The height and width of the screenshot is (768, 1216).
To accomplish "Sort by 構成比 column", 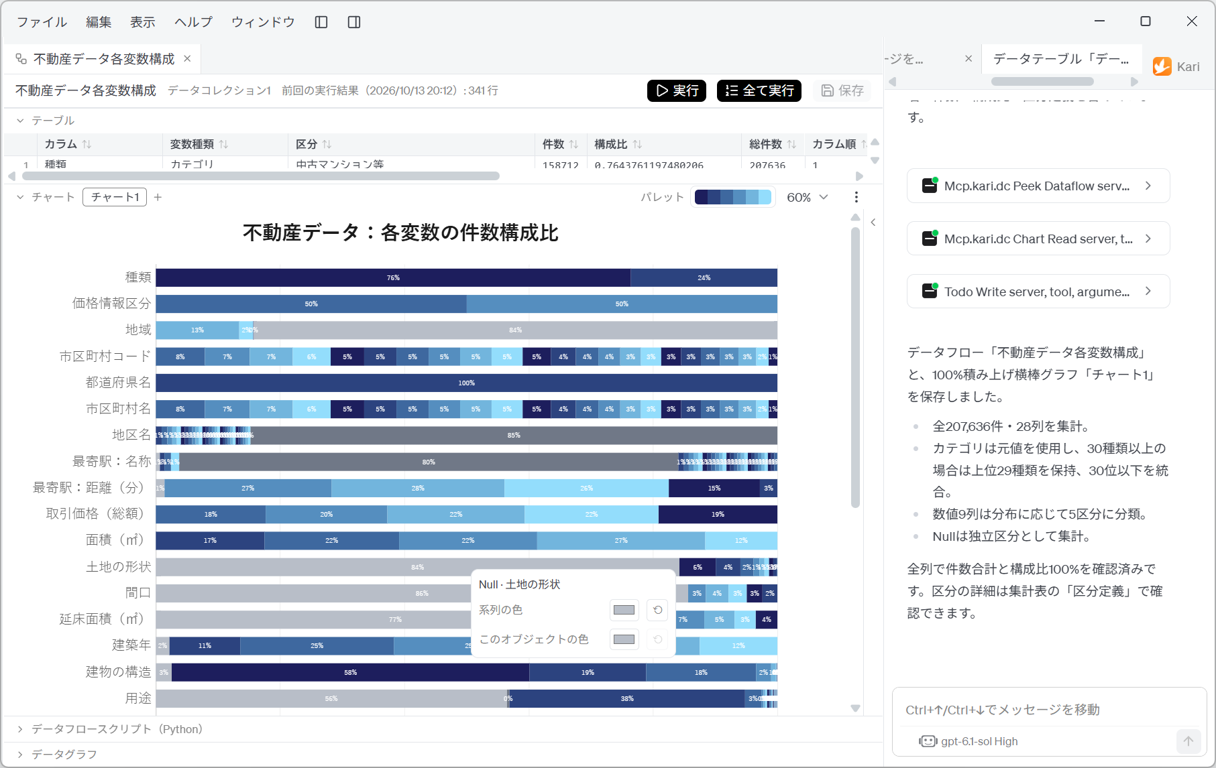I will pos(637,144).
